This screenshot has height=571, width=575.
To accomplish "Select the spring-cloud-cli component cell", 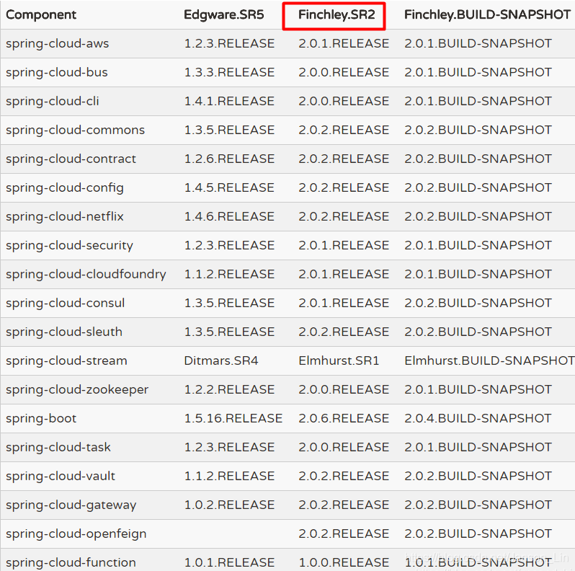I will [x=53, y=101].
